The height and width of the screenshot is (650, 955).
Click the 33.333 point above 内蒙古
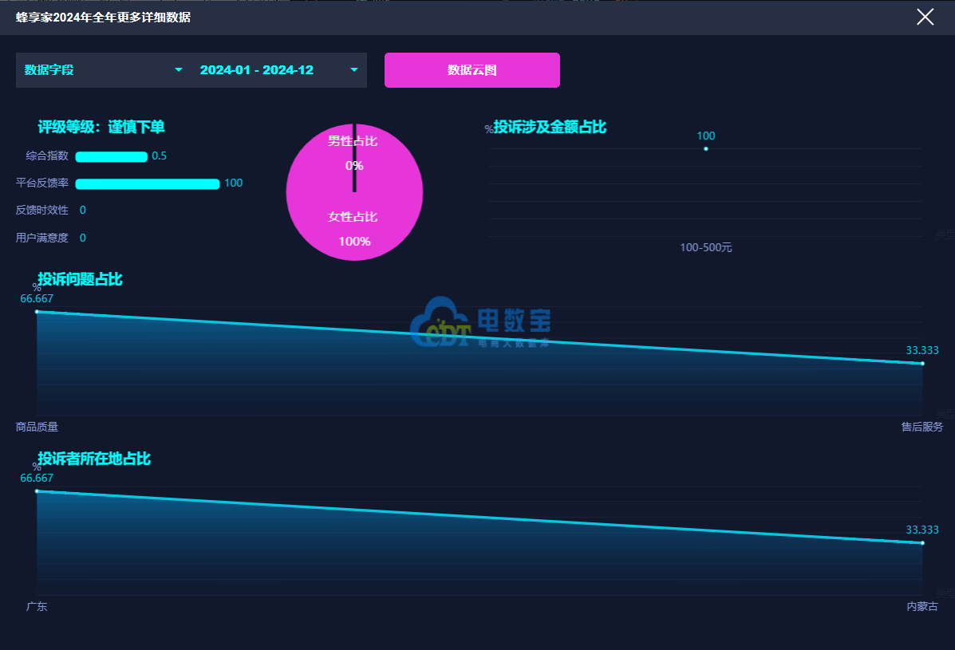(x=923, y=543)
